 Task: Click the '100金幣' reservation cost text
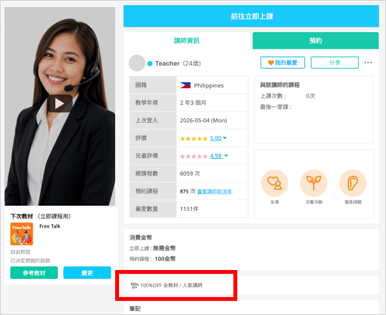tap(165, 259)
